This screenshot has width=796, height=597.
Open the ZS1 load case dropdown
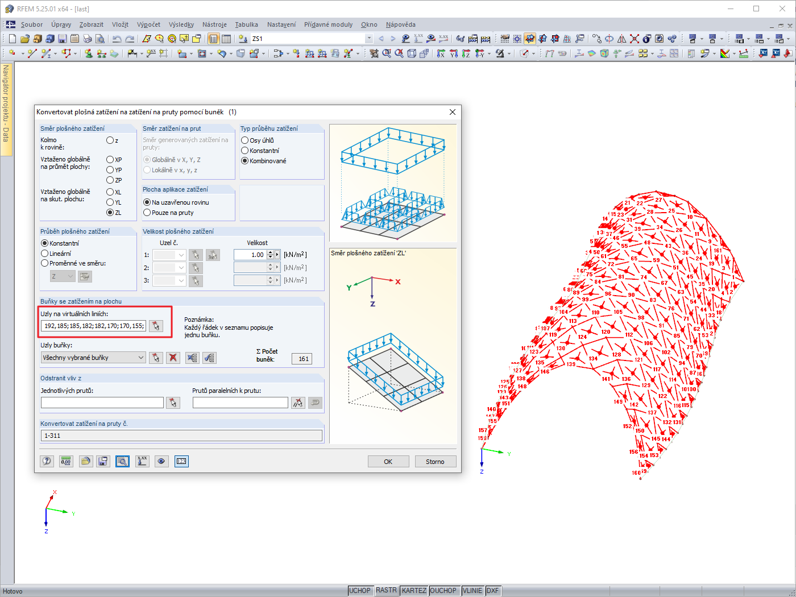[369, 39]
